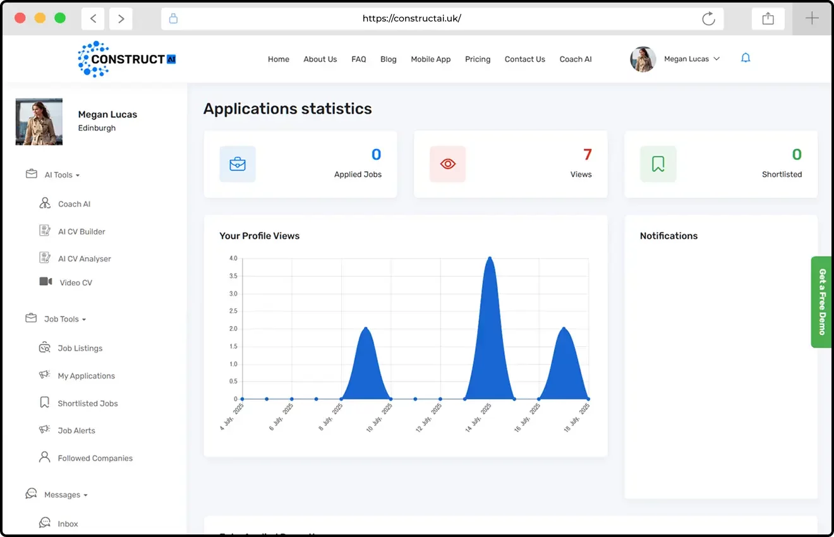
Task: Collapse the Job Tools sidebar section
Action: [65, 319]
